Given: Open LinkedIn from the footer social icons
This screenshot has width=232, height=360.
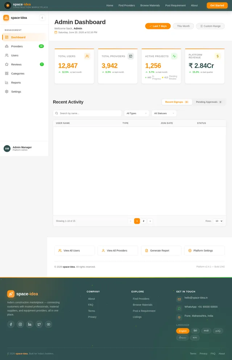Looking at the screenshot, I should [30, 324].
